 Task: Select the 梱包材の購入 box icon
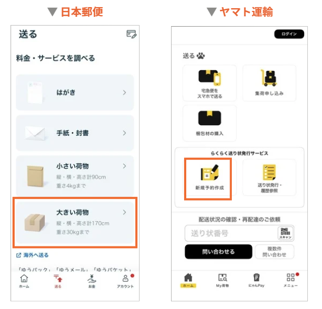click(210, 118)
